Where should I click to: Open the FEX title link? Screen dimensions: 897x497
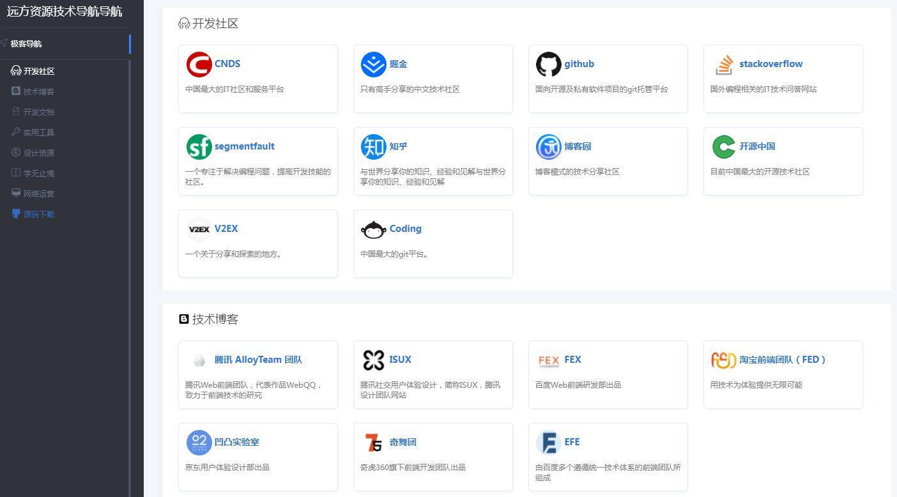coord(573,360)
